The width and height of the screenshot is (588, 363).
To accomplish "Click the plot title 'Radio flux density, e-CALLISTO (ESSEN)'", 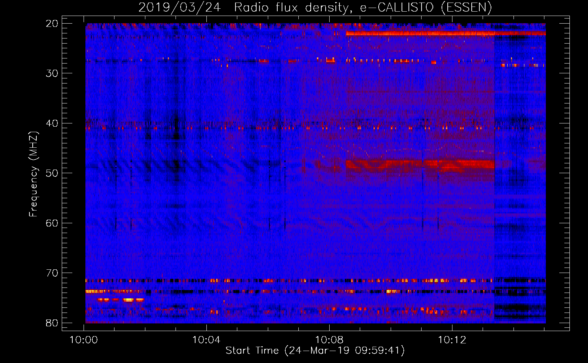I will 363,7.
